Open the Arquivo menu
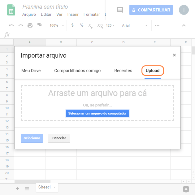The height and width of the screenshot is (195, 195). pyautogui.click(x=29, y=15)
